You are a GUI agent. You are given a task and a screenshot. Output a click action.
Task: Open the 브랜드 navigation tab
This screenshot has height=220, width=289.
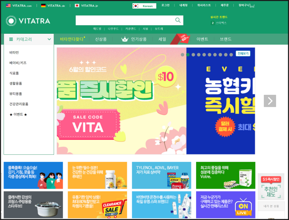226,39
